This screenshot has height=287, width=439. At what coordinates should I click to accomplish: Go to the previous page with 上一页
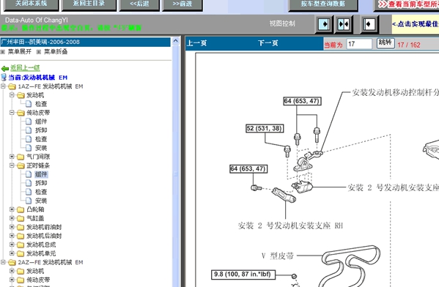coord(197,43)
